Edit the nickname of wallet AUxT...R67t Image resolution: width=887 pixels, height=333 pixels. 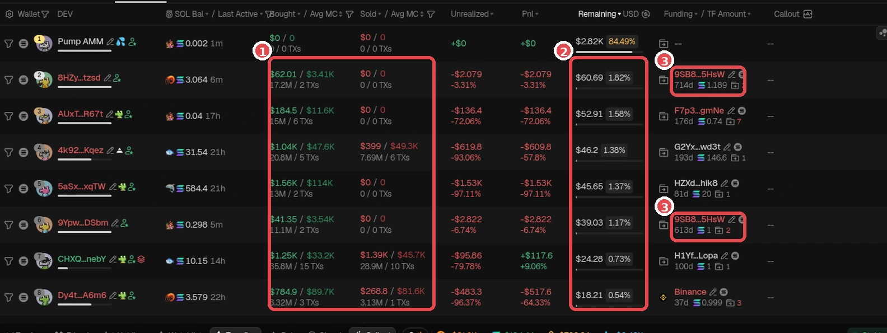[x=110, y=114]
